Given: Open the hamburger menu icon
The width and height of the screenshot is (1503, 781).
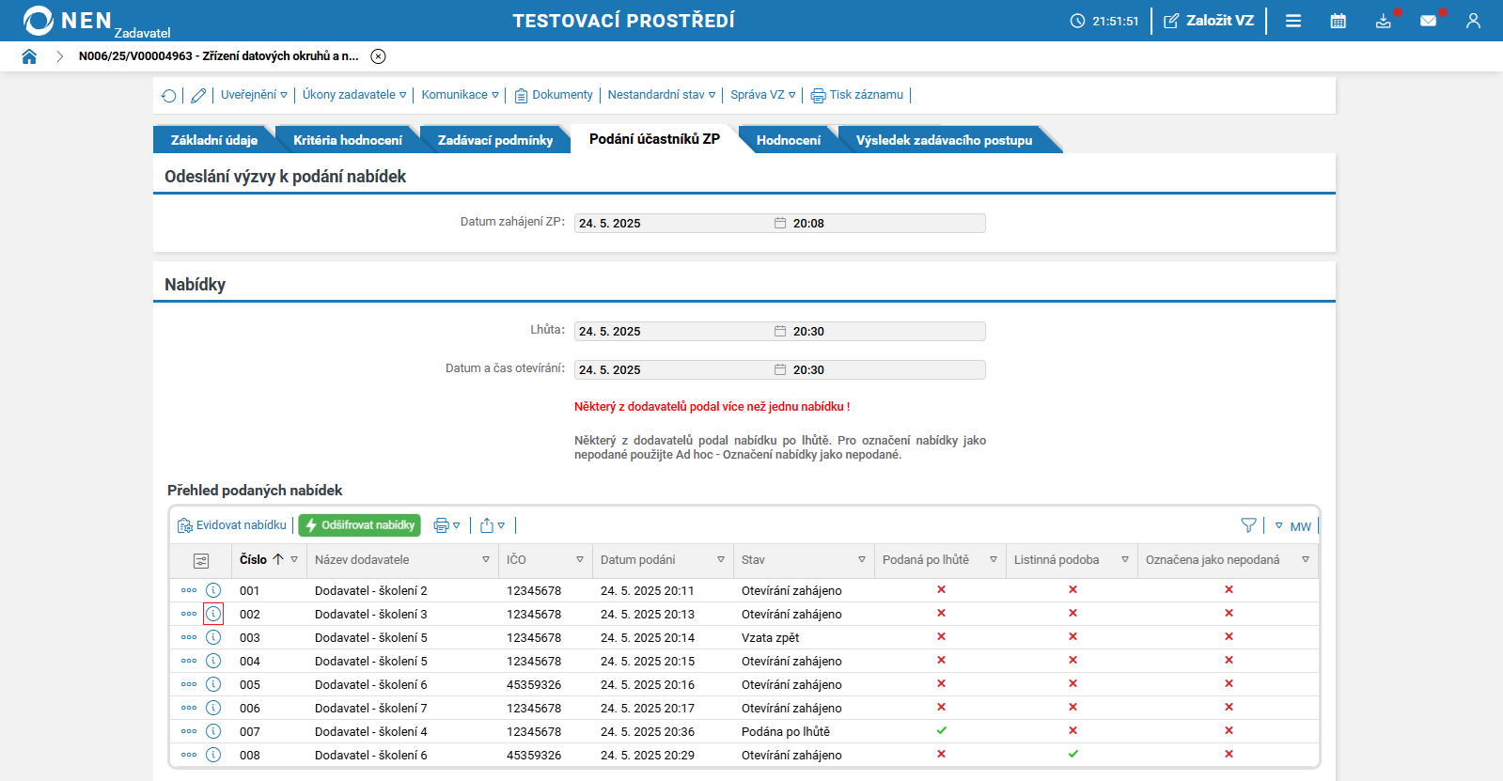Looking at the screenshot, I should coord(1293,21).
